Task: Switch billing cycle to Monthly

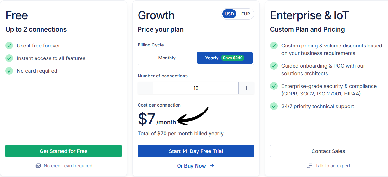Action: coord(167,58)
